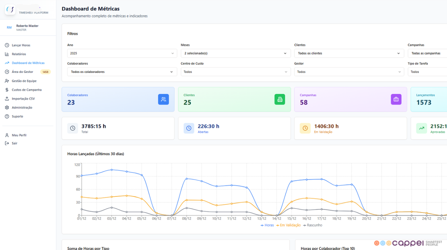Toggle Horas series in chart legend
The width and height of the screenshot is (447, 250).
(x=267, y=225)
